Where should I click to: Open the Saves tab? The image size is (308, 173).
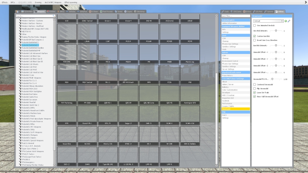pyautogui.click(x=118, y=12)
